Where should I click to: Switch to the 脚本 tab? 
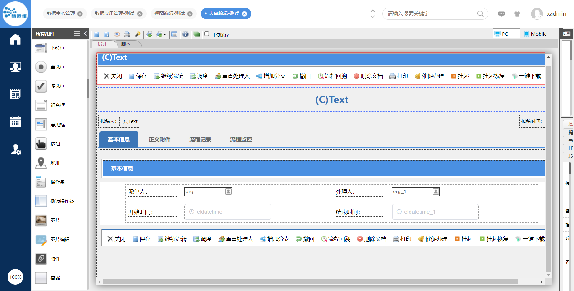tap(126, 44)
